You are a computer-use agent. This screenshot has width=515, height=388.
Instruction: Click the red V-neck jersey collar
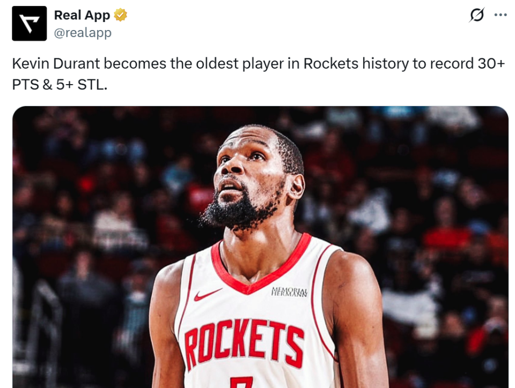(x=261, y=266)
